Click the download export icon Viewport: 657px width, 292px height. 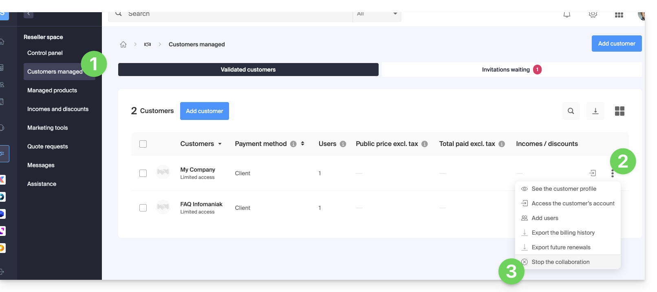[x=595, y=111]
